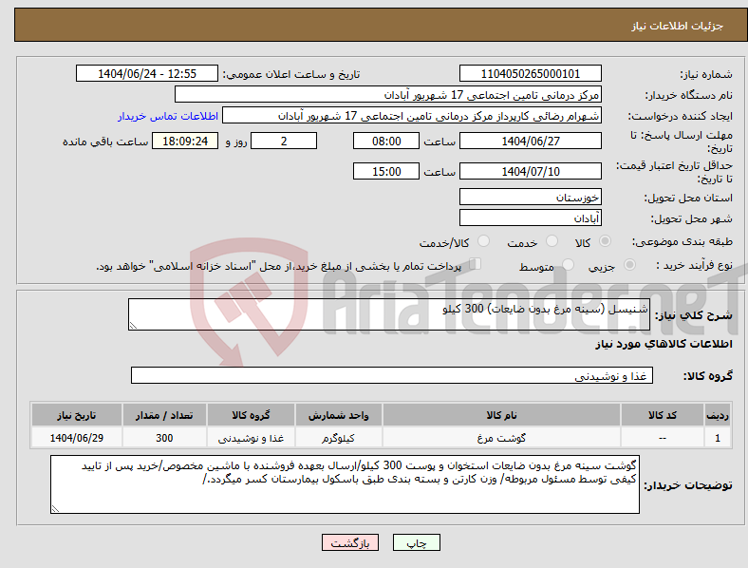Viewport: 748px width, 568px height.
Task: Click the resize handle of description text area
Action: coord(133,326)
